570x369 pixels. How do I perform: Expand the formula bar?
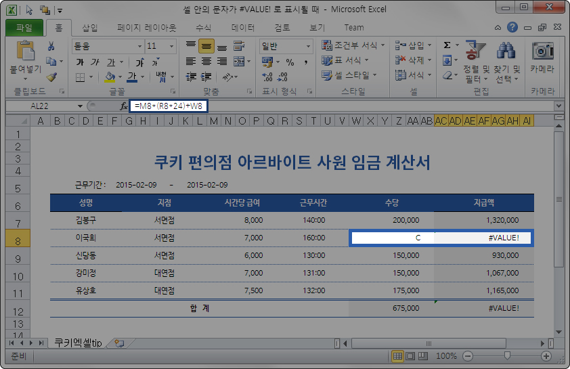coord(559,106)
